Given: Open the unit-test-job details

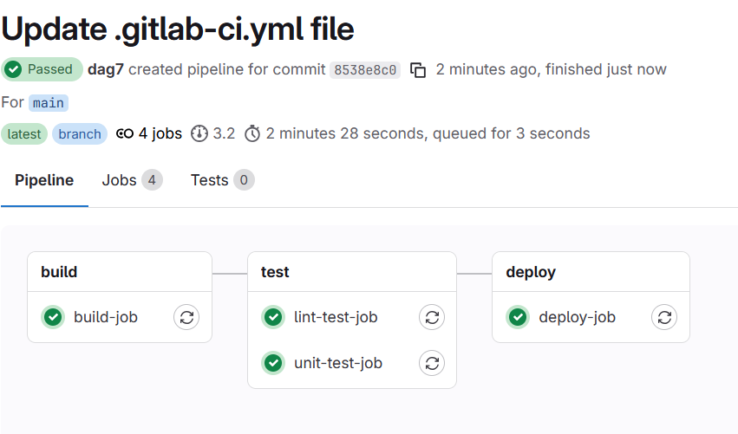Looking at the screenshot, I should pyautogui.click(x=338, y=363).
